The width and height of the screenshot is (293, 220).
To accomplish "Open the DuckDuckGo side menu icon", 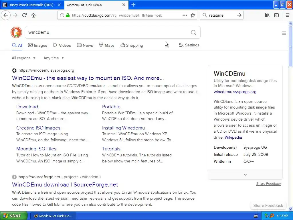I will coord(284,33).
